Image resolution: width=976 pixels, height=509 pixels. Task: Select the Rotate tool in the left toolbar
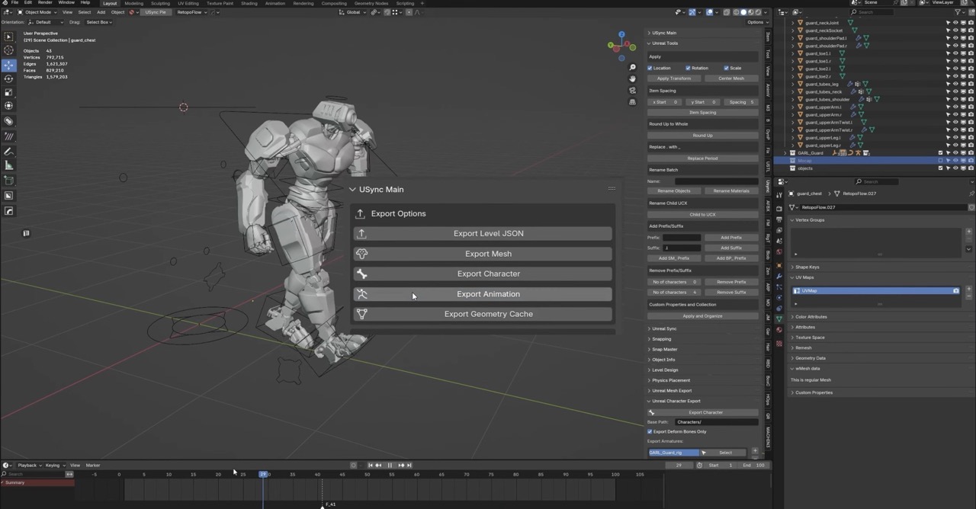[8, 78]
